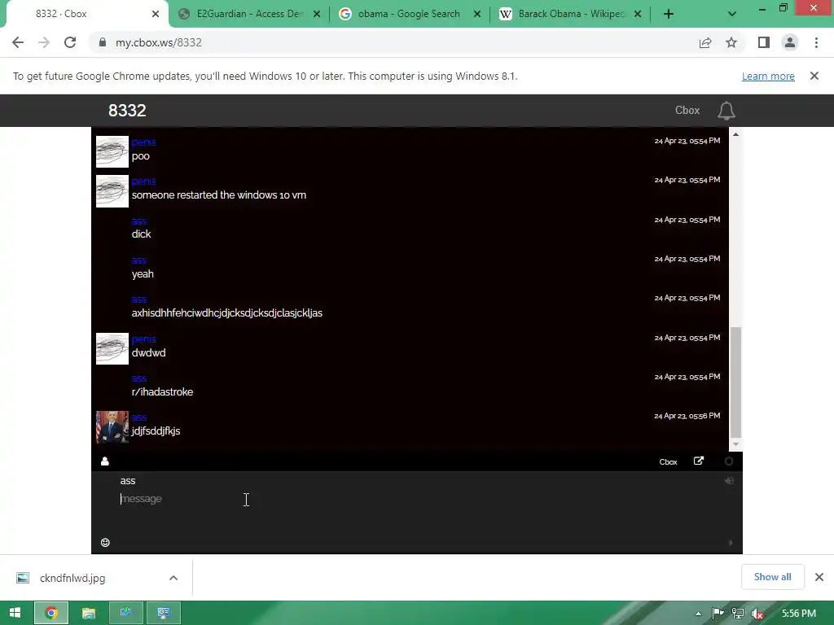Click message someone restarted the windows 10 vm
The width and height of the screenshot is (834, 625).
[x=218, y=195]
